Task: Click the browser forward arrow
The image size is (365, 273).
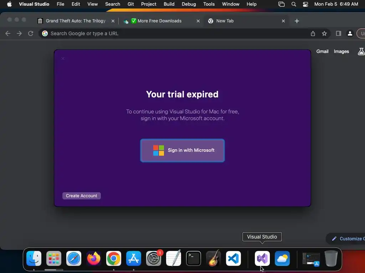Action: (19, 33)
